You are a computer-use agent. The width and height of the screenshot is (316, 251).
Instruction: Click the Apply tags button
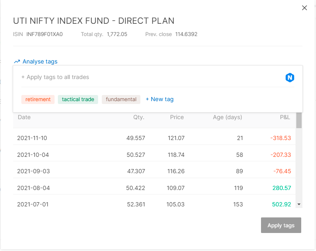281,225
